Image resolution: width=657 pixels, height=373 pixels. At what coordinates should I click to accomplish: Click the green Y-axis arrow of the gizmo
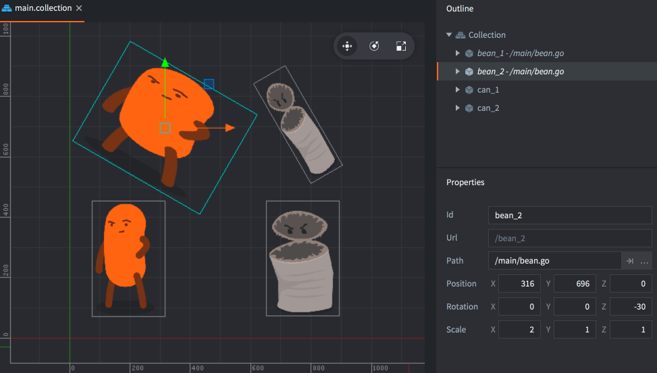tap(165, 64)
